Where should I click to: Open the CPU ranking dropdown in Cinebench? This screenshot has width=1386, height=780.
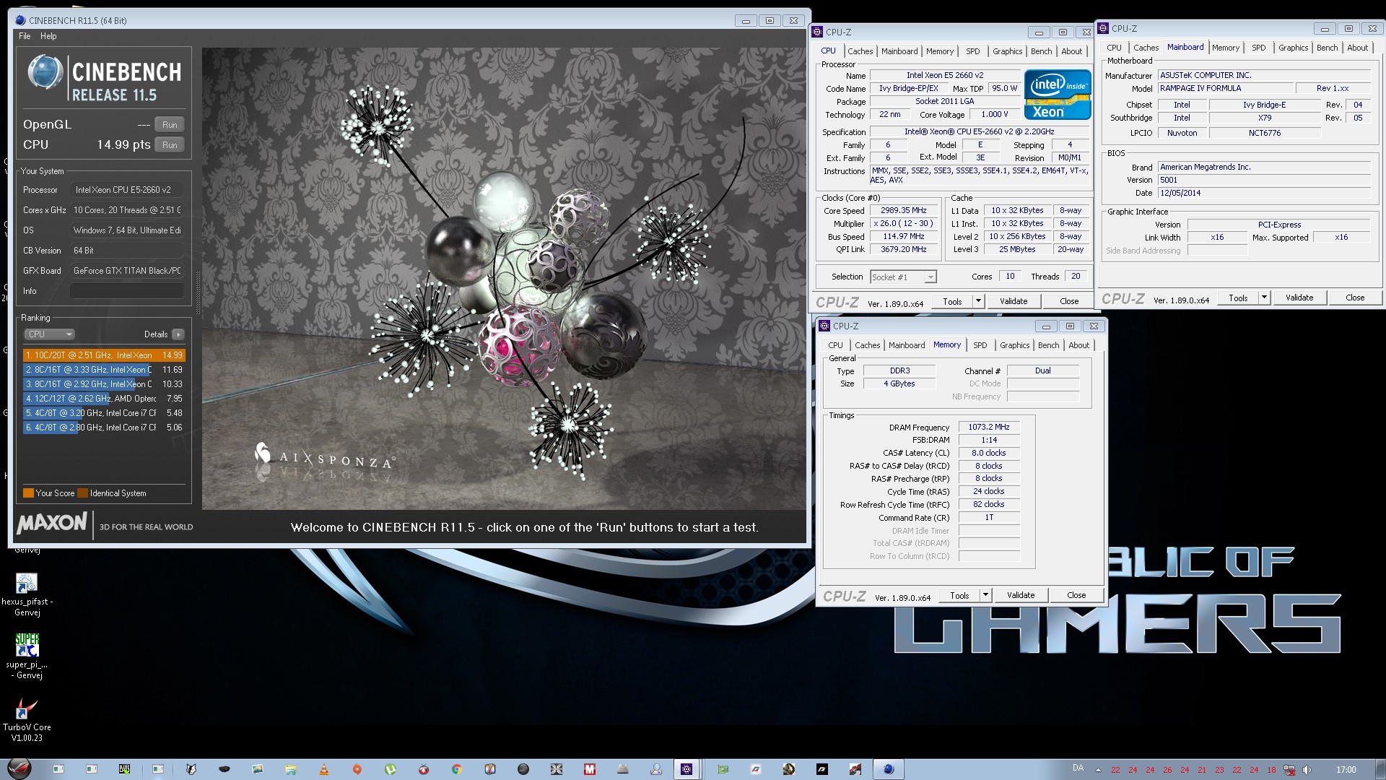49,334
